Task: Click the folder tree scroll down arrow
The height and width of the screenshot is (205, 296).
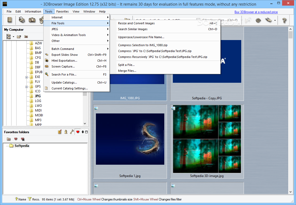Action: (x=85, y=124)
